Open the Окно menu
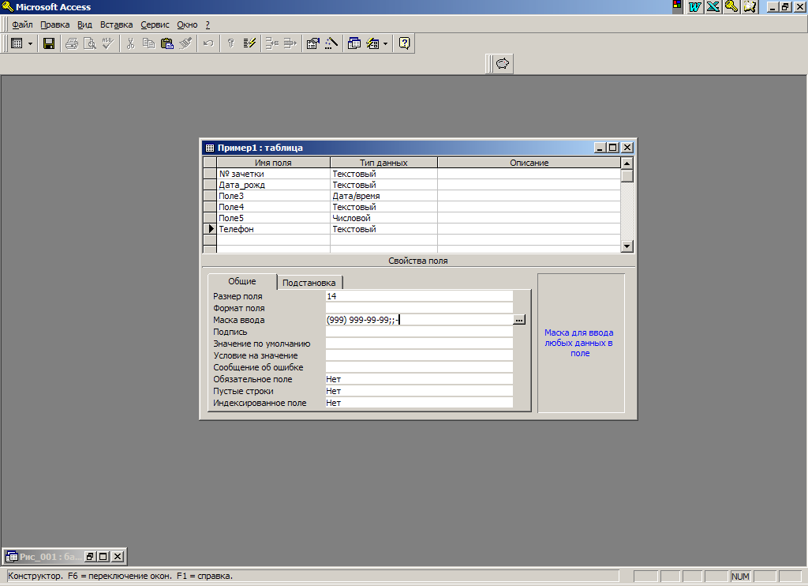This screenshot has width=808, height=586. 187,24
